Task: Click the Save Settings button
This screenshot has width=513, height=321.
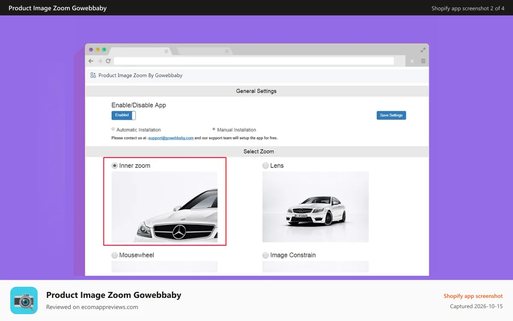Action: click(x=391, y=116)
